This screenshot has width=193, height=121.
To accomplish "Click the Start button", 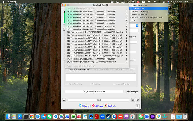I will pyautogui.click(x=98, y=100).
